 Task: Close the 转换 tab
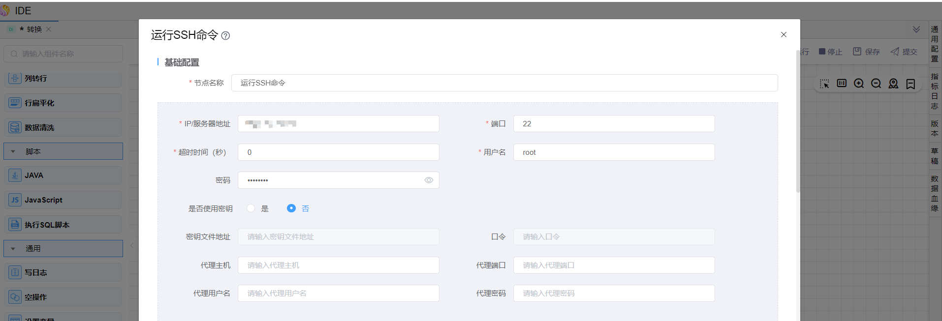pos(49,29)
